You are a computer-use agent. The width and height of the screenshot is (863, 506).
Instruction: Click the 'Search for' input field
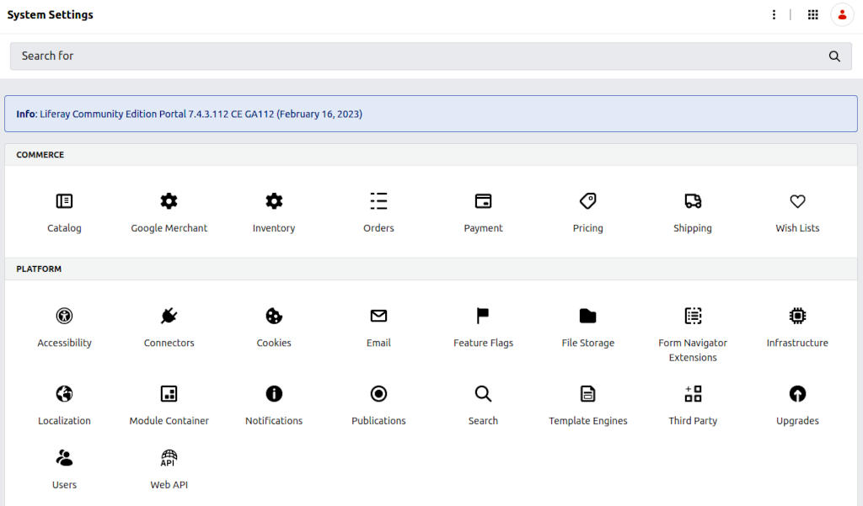tap(431, 56)
